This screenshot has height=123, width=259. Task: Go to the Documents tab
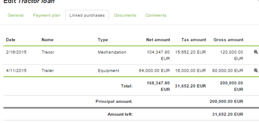pos(125,15)
